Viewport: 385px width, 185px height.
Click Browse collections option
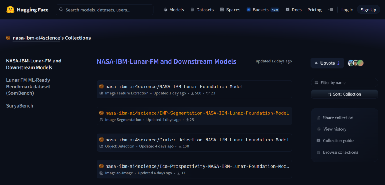pyautogui.click(x=337, y=152)
